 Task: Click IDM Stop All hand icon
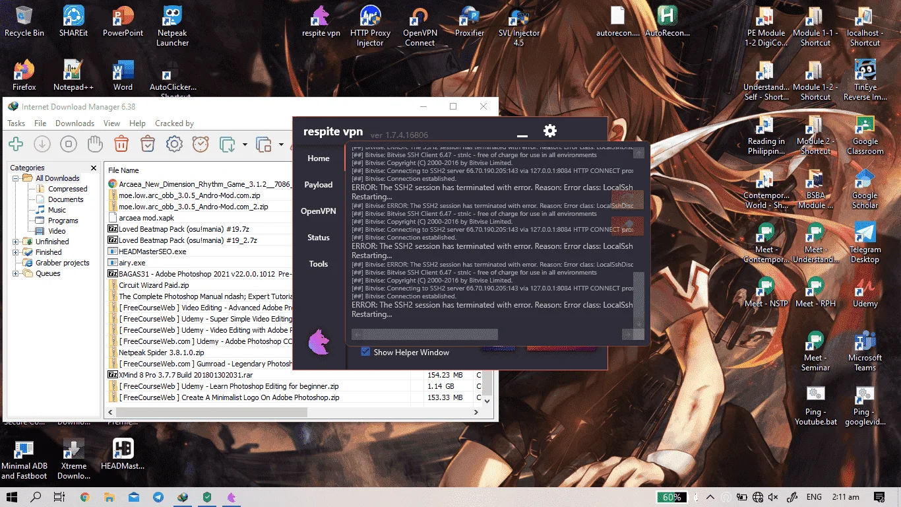click(x=95, y=144)
